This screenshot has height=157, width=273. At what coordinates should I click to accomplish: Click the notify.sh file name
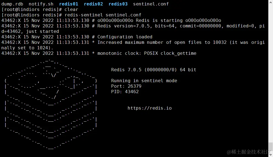(41, 4)
